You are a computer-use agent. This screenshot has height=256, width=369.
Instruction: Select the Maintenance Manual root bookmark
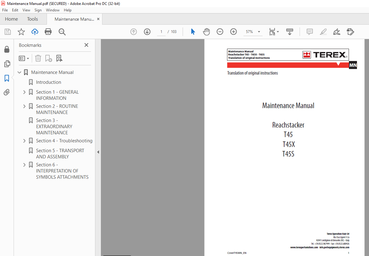point(52,72)
